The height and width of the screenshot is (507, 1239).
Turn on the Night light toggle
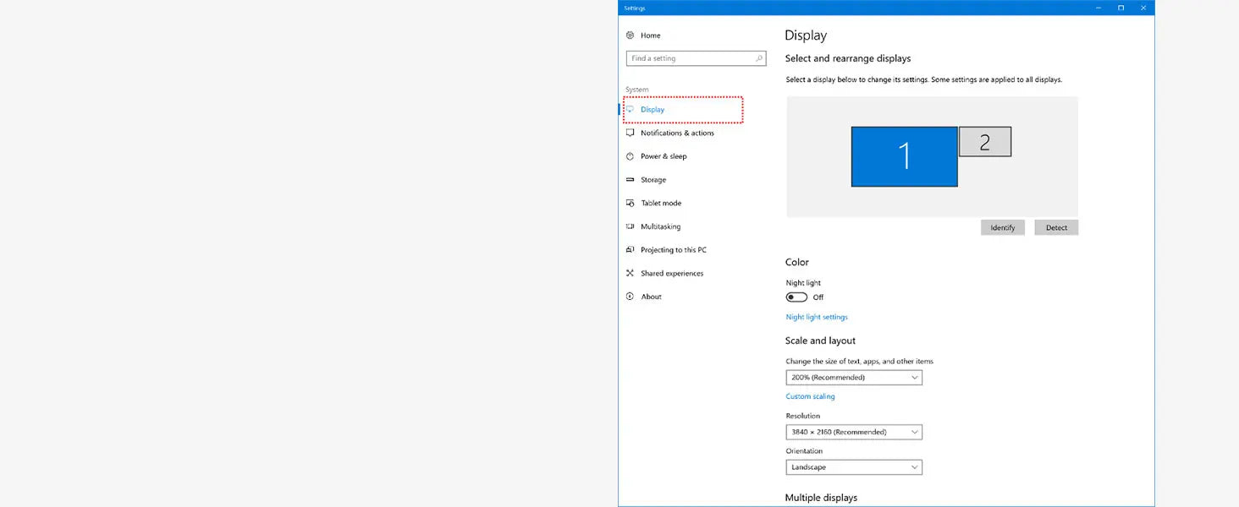tap(796, 297)
